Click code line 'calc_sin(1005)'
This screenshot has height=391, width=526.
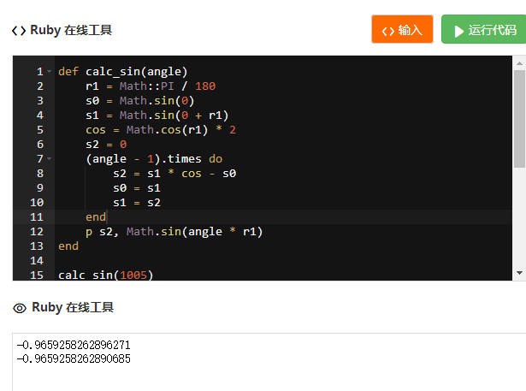click(106, 275)
